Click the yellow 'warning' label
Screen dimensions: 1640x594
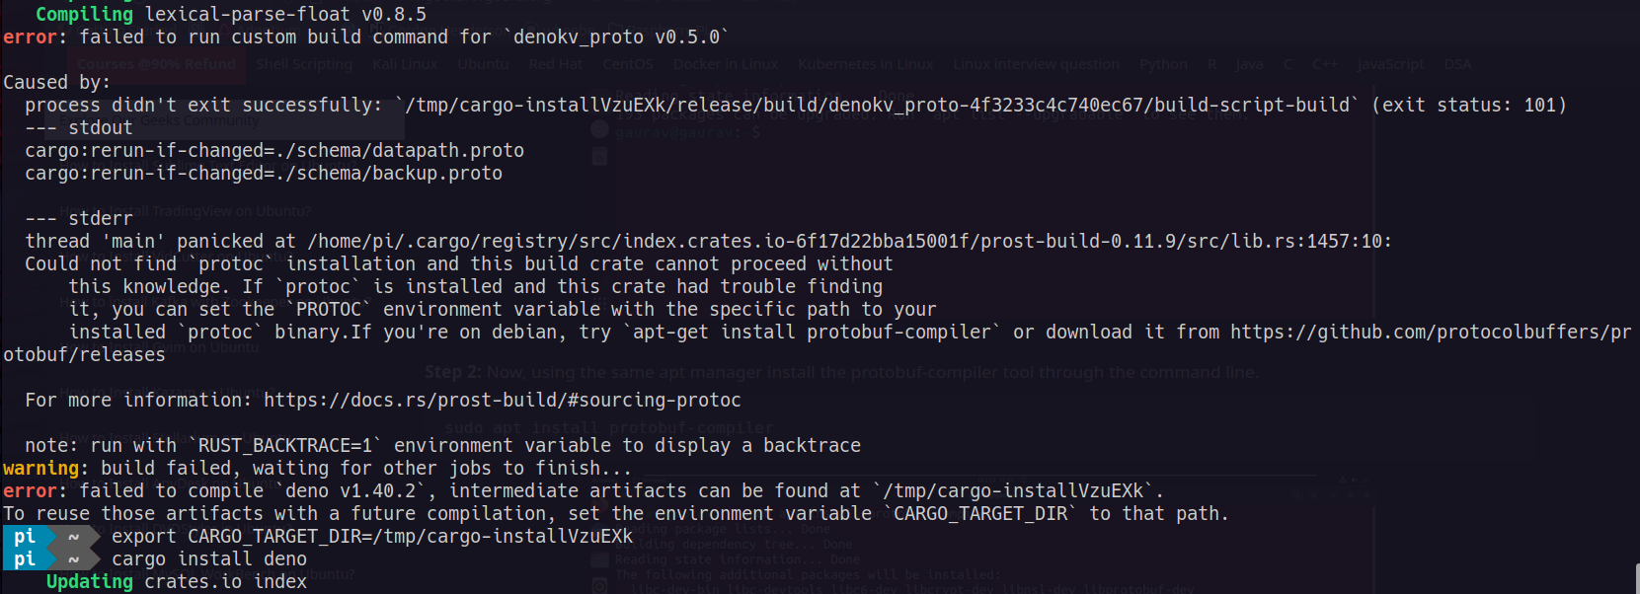40,468
